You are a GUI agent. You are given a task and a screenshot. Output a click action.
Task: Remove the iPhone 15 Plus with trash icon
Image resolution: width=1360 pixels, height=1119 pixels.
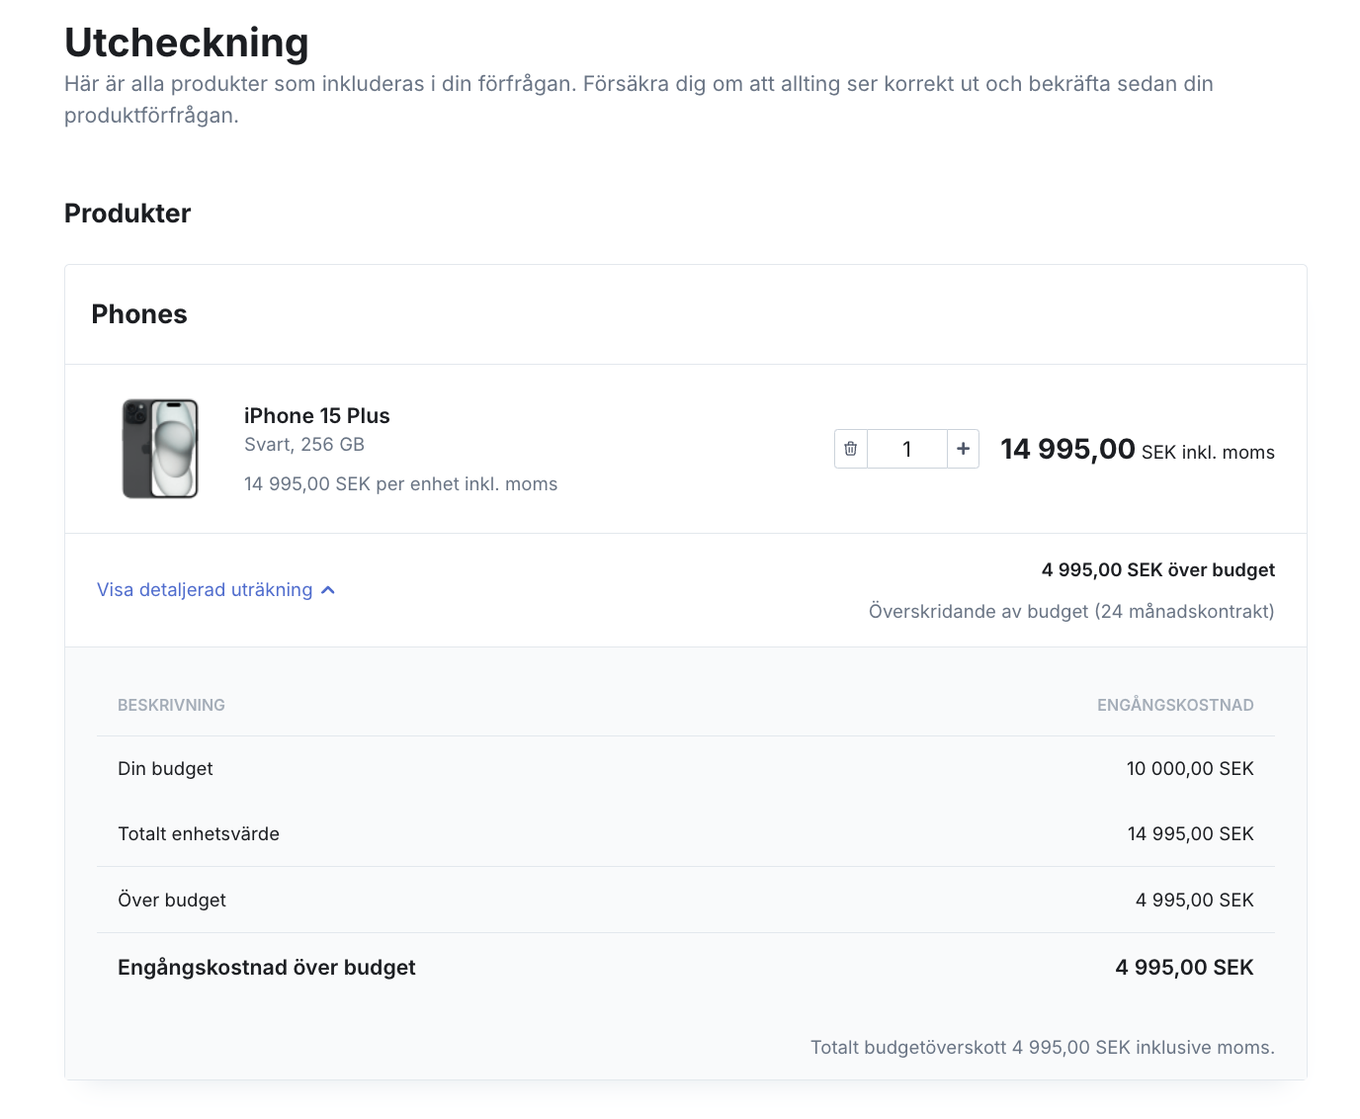tap(851, 449)
